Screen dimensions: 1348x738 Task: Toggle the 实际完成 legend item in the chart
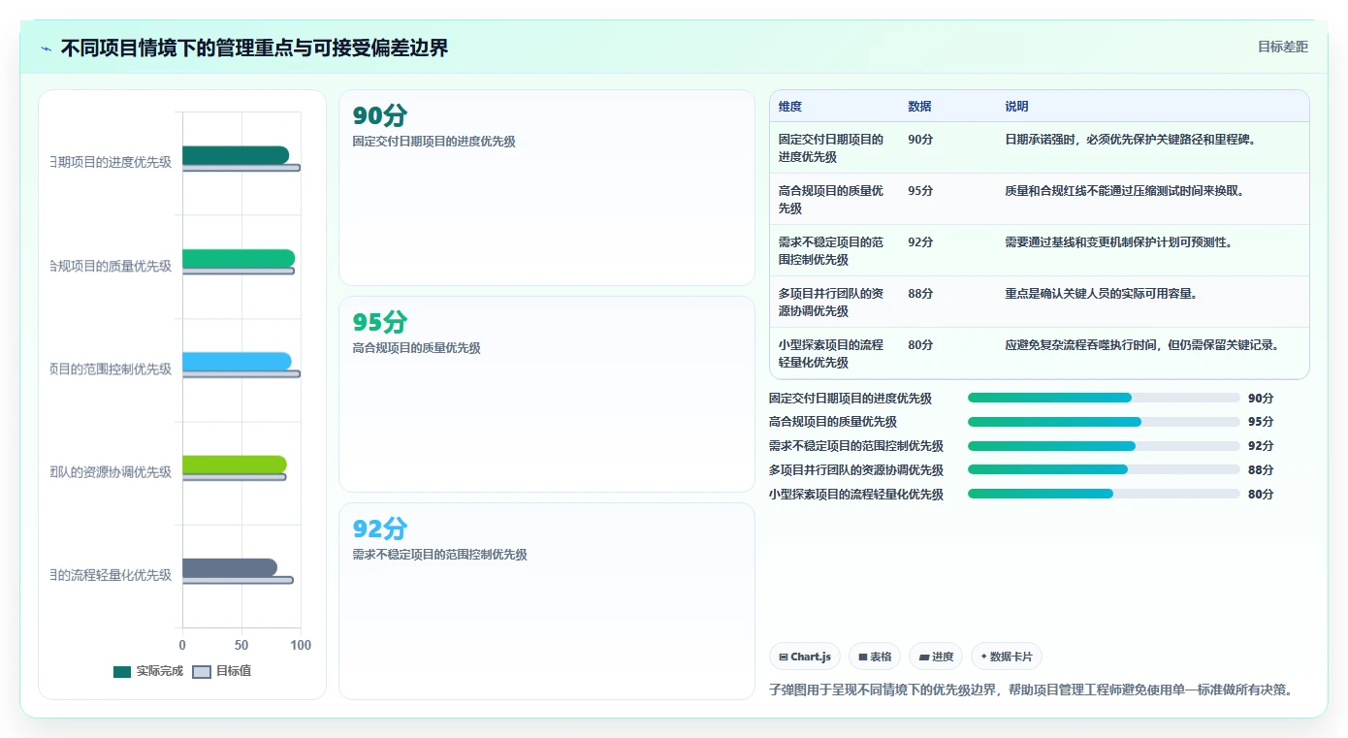tap(148, 671)
